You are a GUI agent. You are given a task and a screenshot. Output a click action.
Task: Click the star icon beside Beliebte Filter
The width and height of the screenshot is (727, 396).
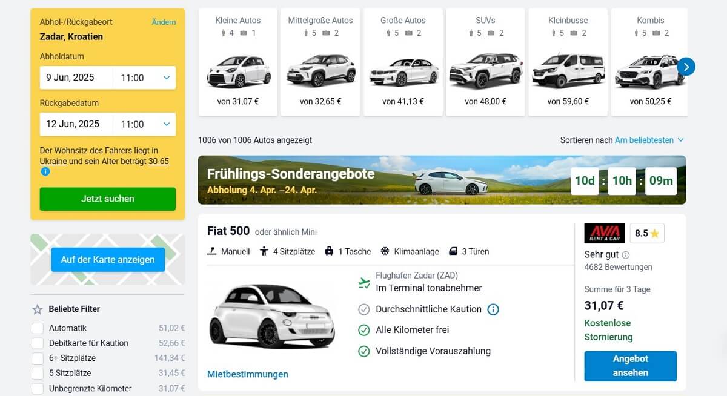click(x=38, y=309)
